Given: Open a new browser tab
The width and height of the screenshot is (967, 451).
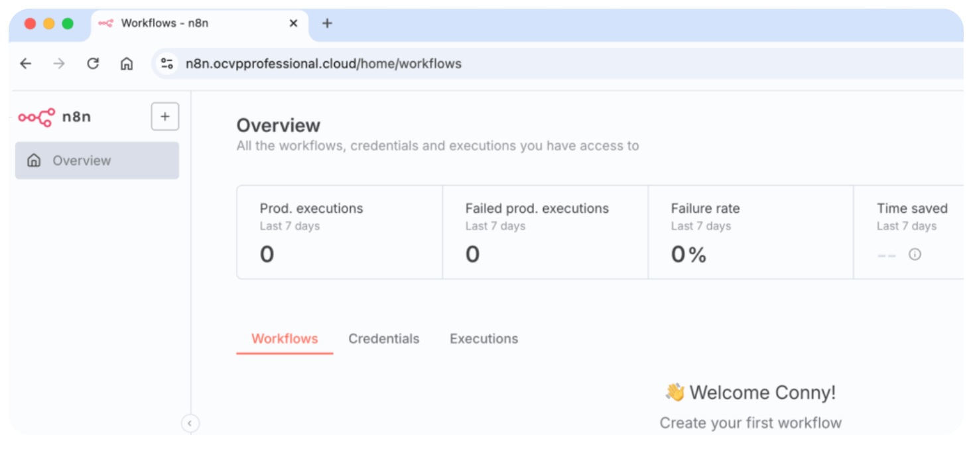Looking at the screenshot, I should tap(327, 23).
